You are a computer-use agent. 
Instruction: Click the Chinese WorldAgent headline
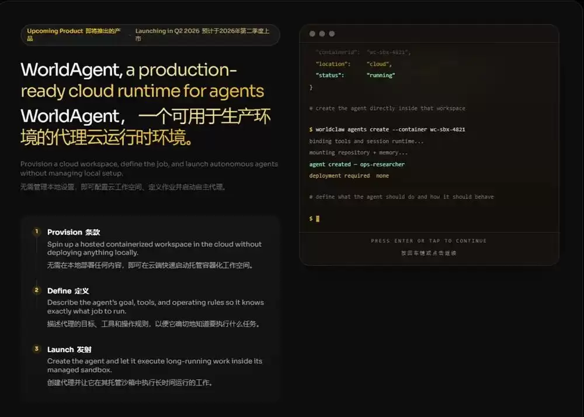[145, 127]
